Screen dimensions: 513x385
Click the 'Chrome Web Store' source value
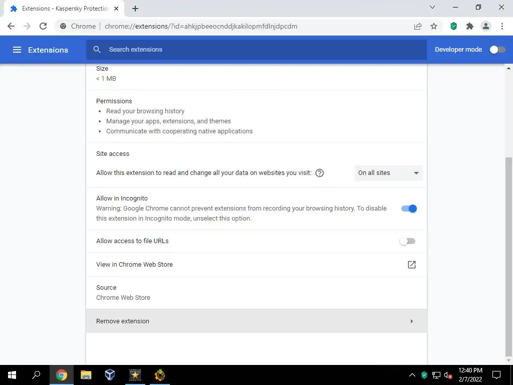(123, 298)
